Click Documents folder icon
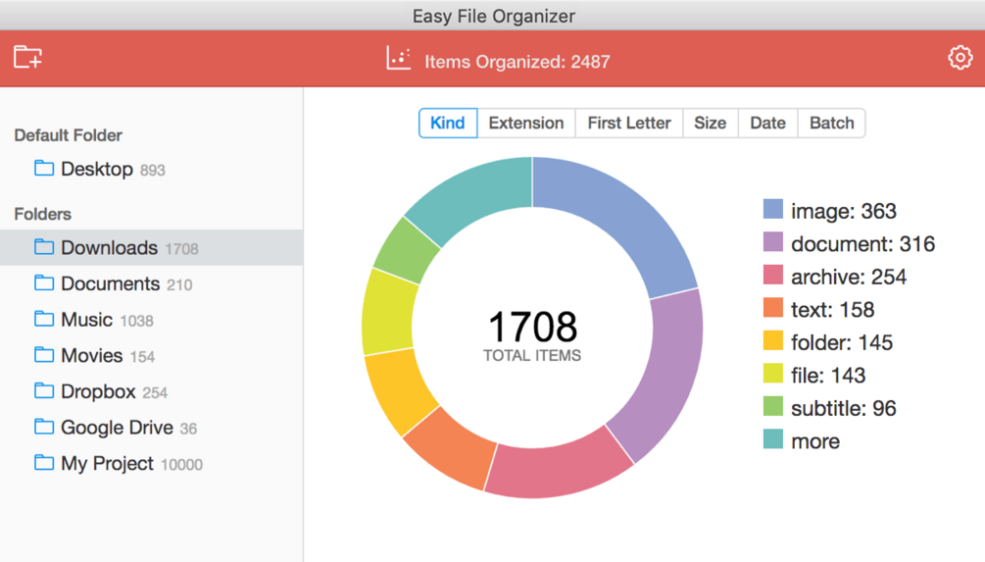The width and height of the screenshot is (985, 562). point(44,282)
